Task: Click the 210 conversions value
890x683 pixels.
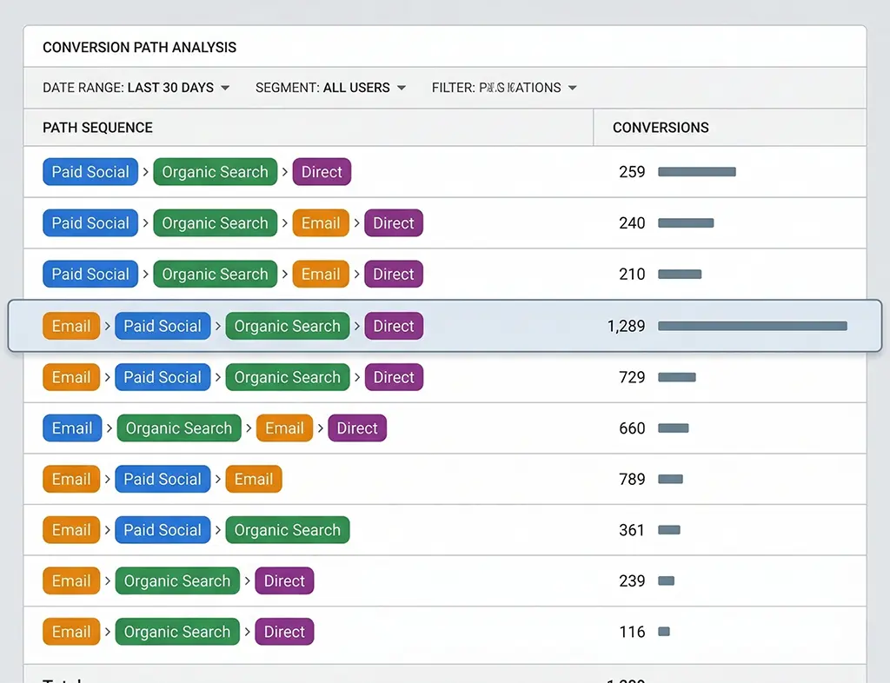Action: point(632,274)
